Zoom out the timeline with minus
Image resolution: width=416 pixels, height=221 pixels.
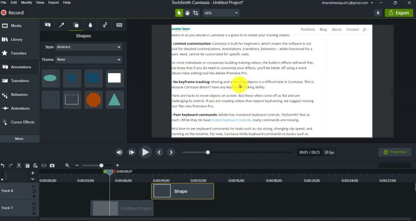click(x=77, y=165)
